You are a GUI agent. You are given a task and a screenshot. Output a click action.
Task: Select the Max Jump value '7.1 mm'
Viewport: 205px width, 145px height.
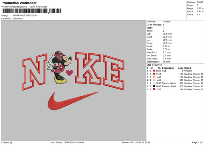click(x=167, y=58)
